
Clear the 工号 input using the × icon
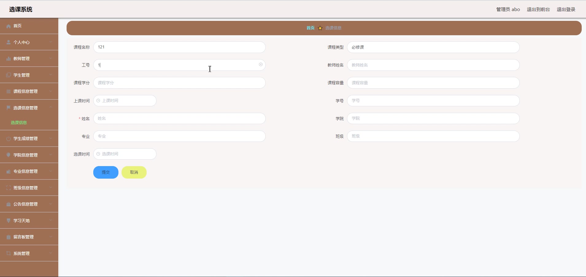[x=260, y=65]
